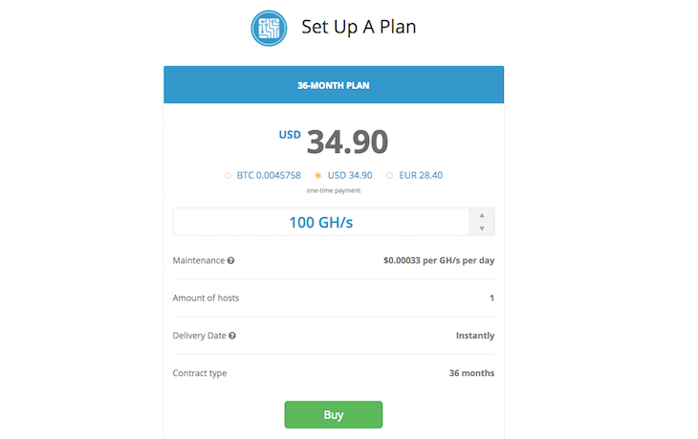
Task: Click the large 34.90 price display
Action: 347,142
